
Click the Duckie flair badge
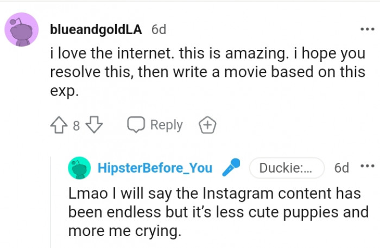coord(286,168)
